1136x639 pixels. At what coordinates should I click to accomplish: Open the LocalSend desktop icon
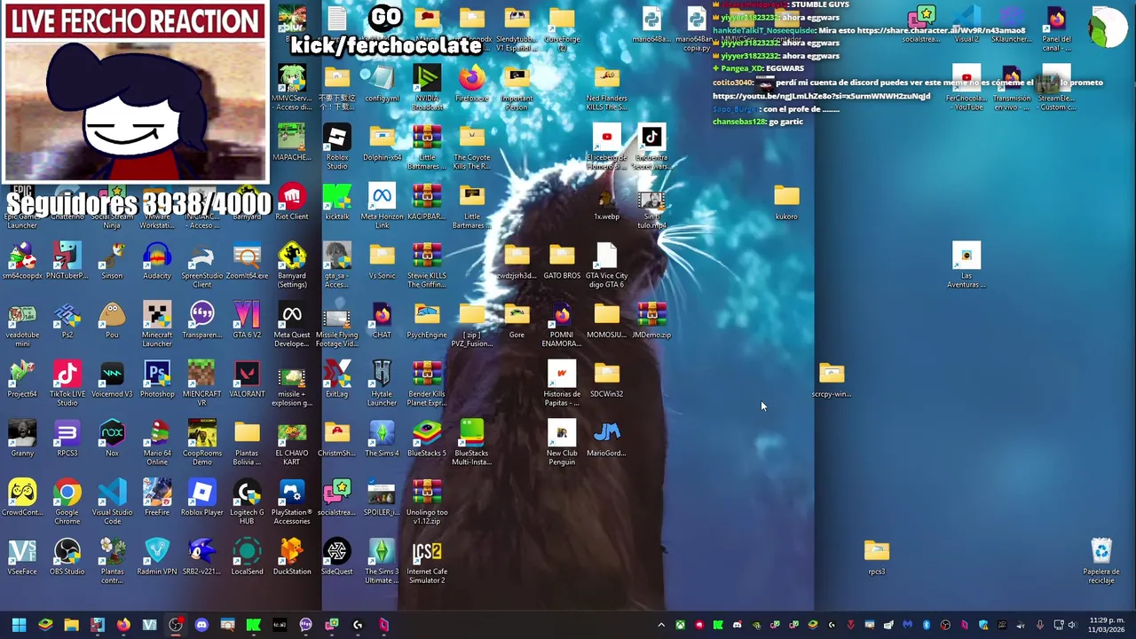pos(247,557)
